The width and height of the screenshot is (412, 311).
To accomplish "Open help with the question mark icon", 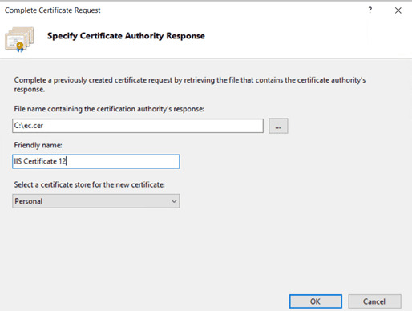I will 370,10.
